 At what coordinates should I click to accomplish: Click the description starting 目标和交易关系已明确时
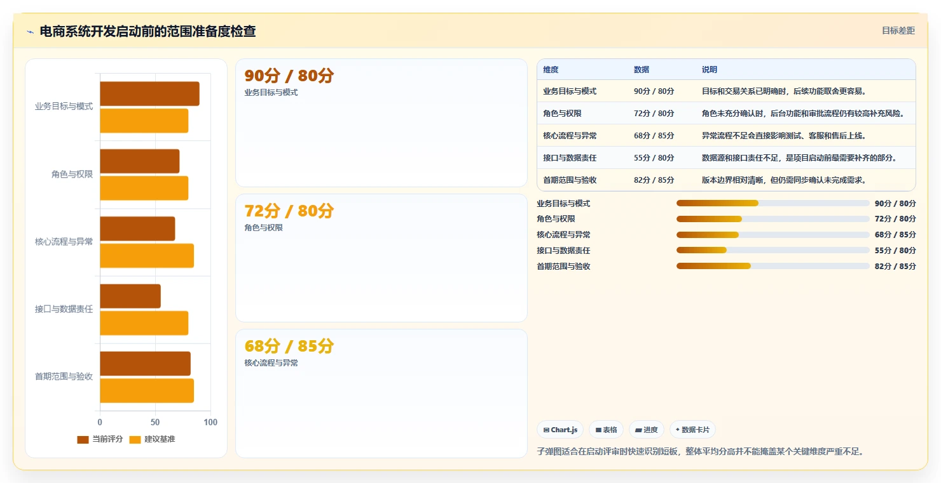pos(784,91)
